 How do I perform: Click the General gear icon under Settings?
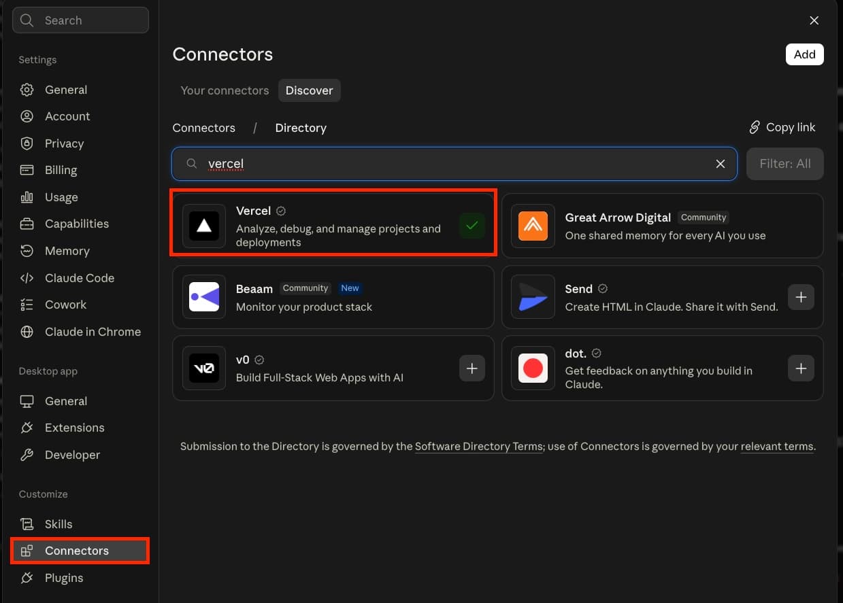pos(27,90)
